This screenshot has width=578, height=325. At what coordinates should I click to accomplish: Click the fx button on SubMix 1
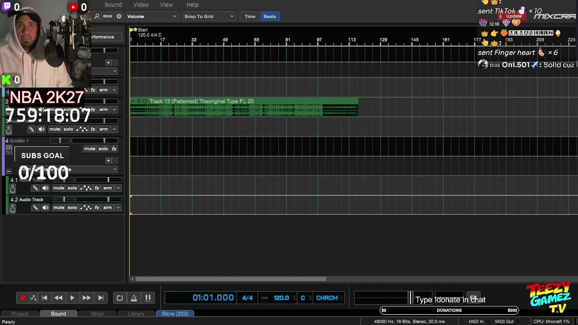pyautogui.click(x=114, y=149)
